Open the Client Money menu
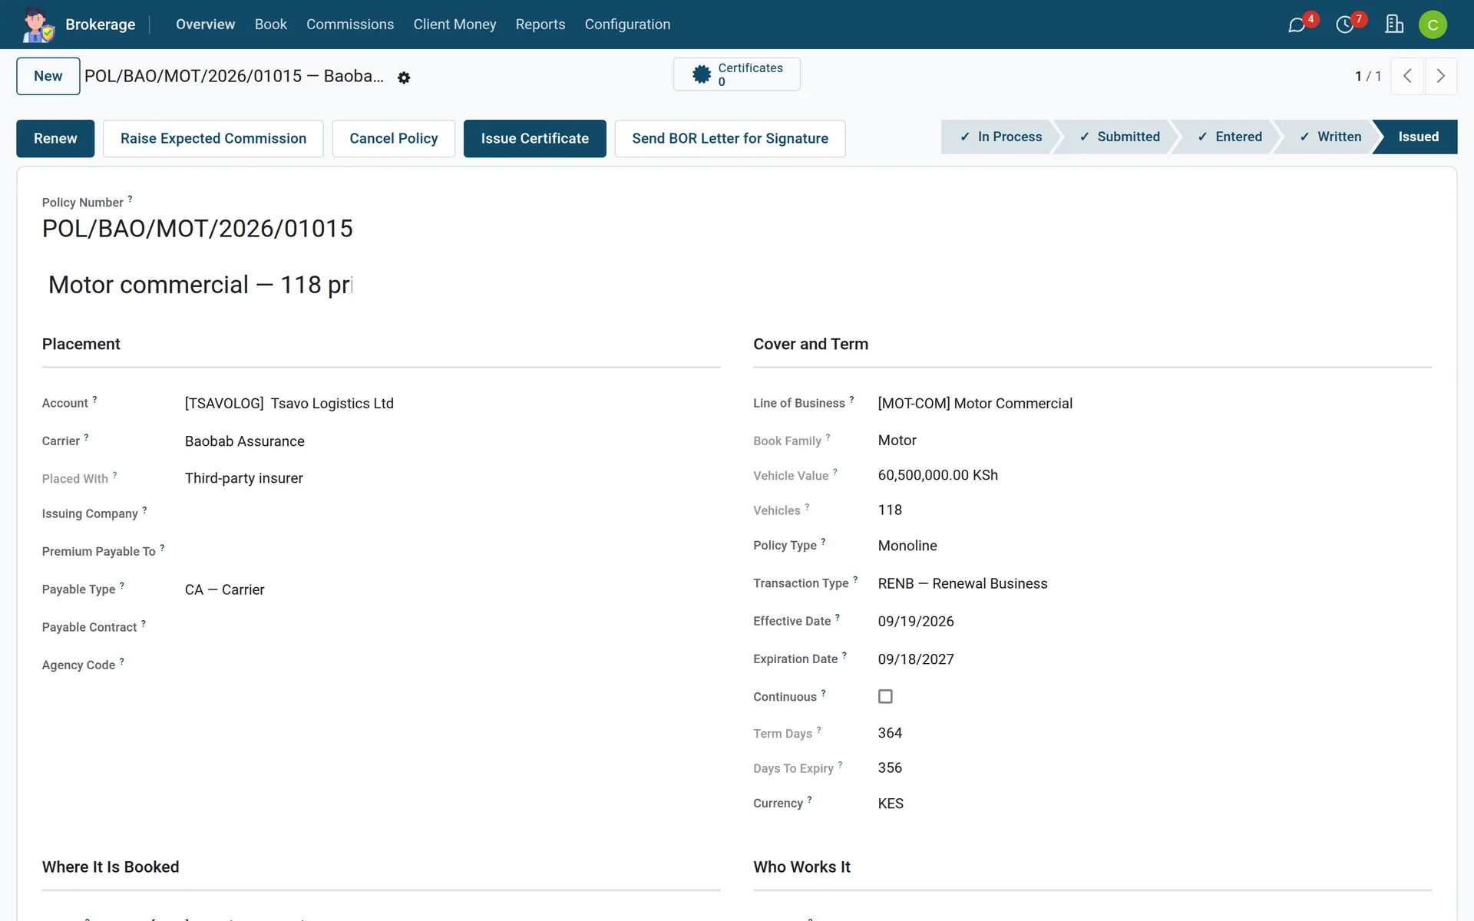The image size is (1474, 921). tap(454, 25)
